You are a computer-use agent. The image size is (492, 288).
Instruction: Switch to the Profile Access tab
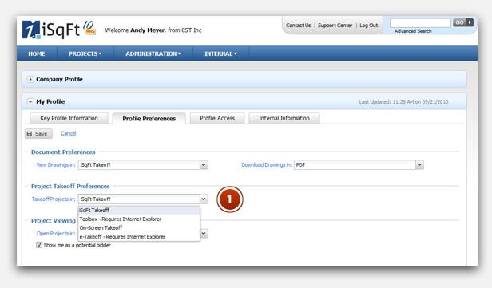point(217,118)
